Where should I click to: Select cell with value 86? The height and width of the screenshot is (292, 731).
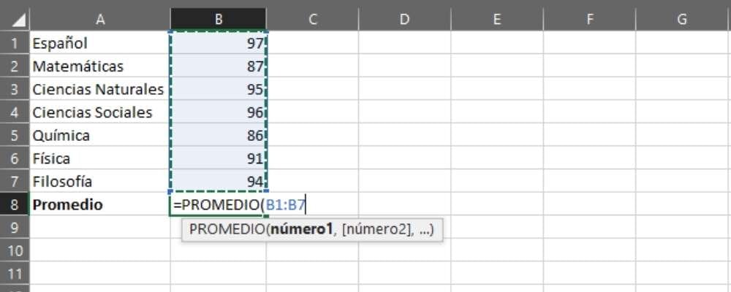point(218,135)
